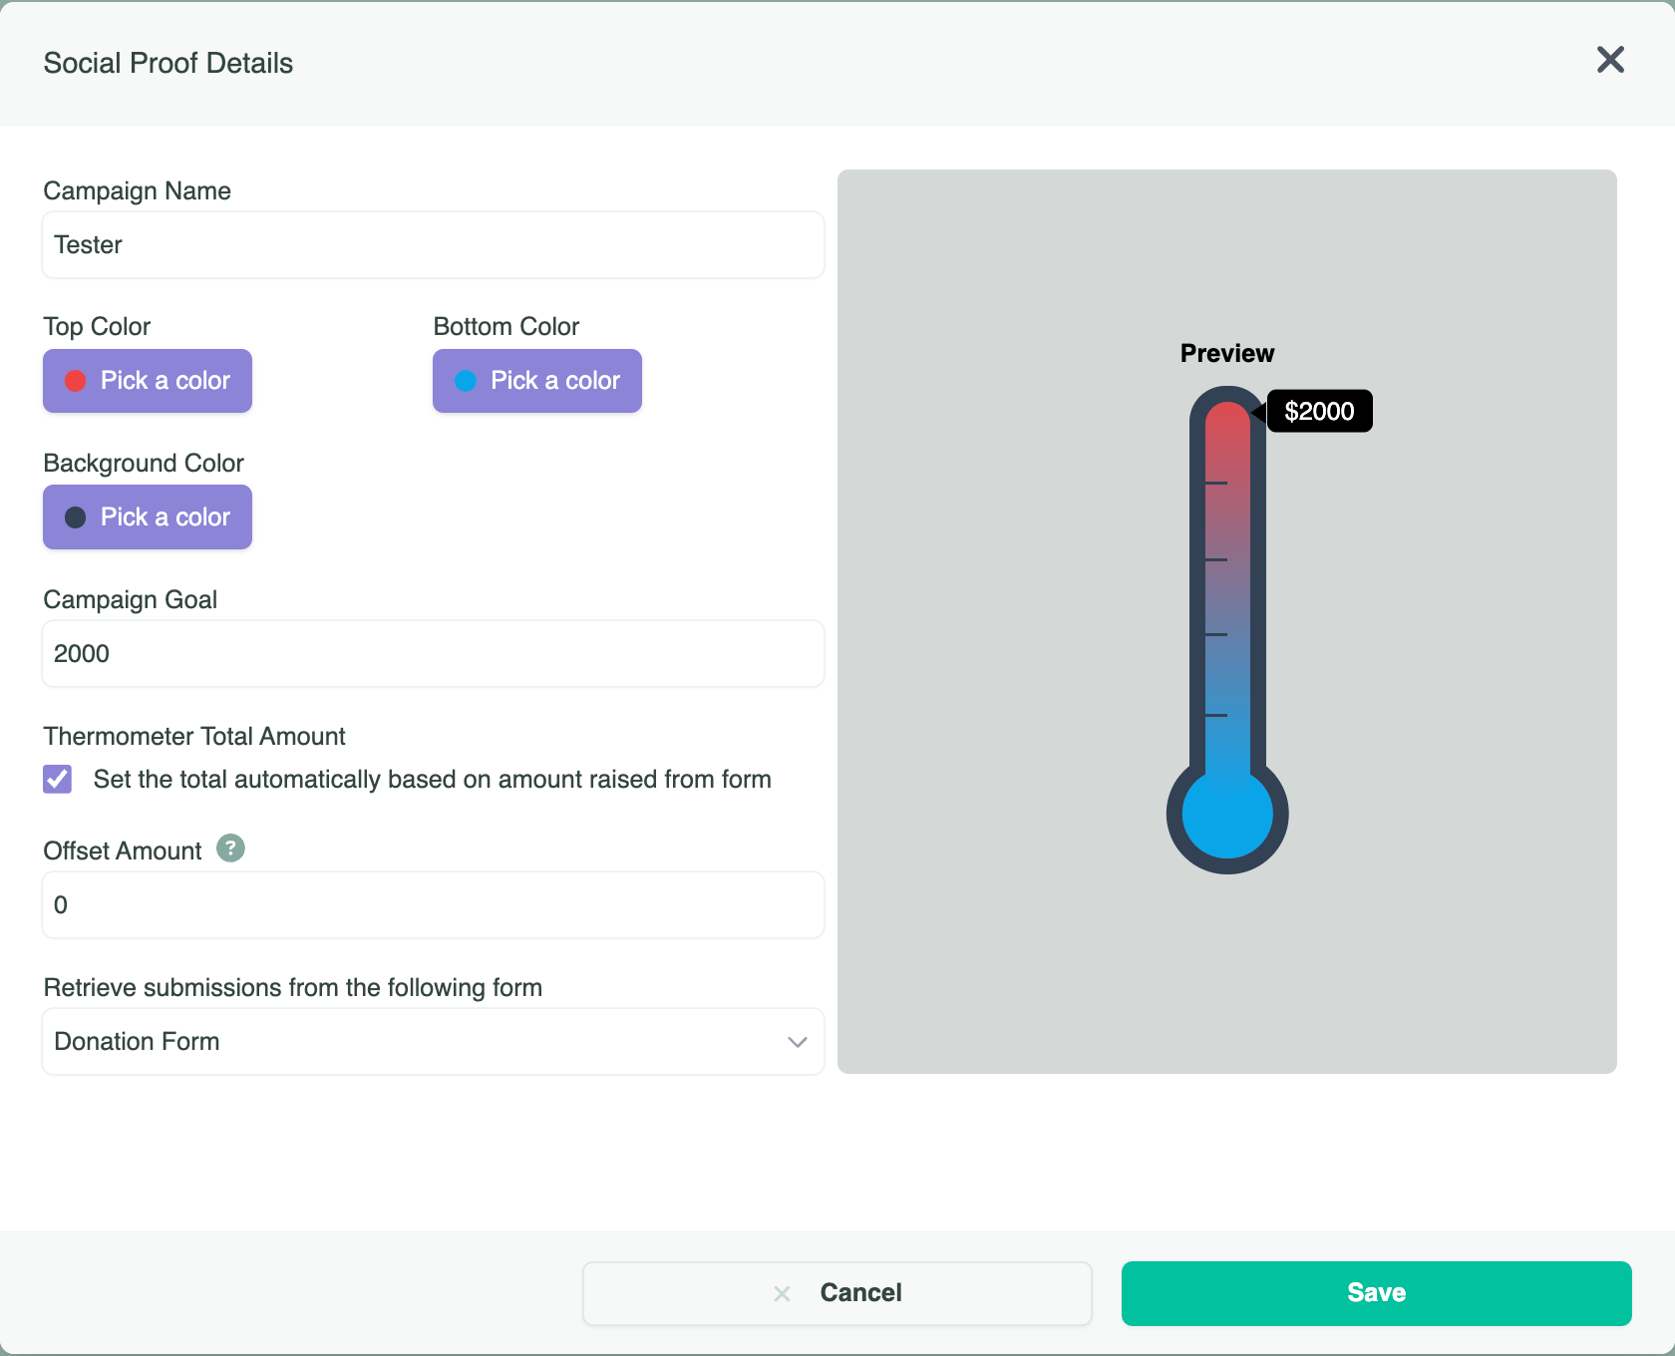Click into the Campaign Goal field

(433, 654)
